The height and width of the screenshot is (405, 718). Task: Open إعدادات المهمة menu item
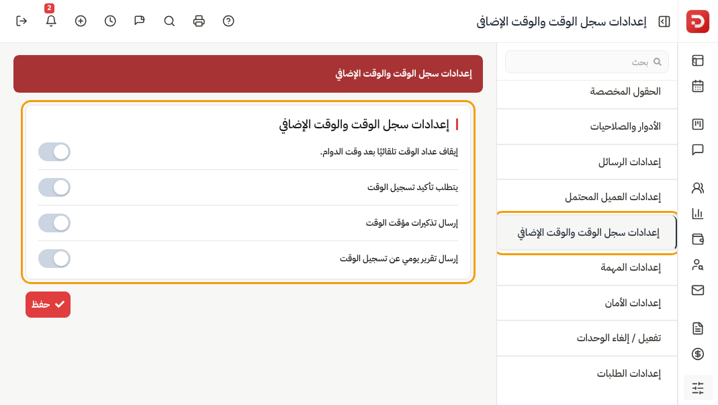[x=586, y=267]
